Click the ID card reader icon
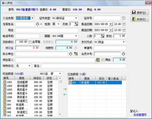Viewport: 152px width, 119px height. click(123, 18)
